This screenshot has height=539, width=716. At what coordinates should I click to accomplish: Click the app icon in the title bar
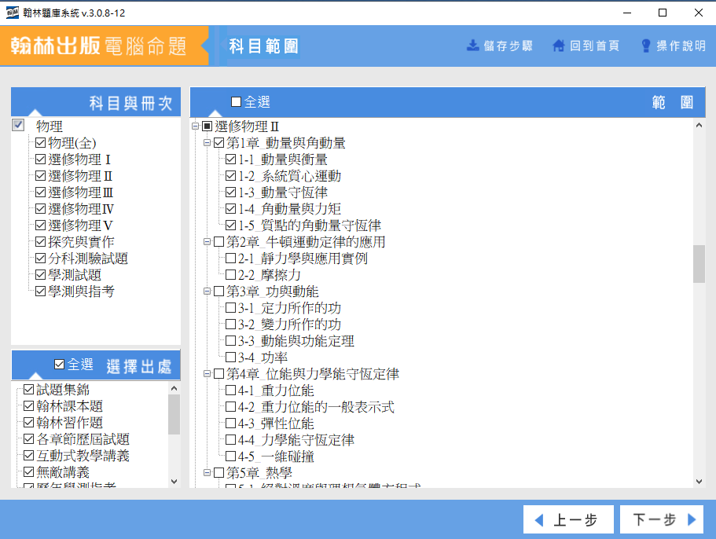point(13,13)
